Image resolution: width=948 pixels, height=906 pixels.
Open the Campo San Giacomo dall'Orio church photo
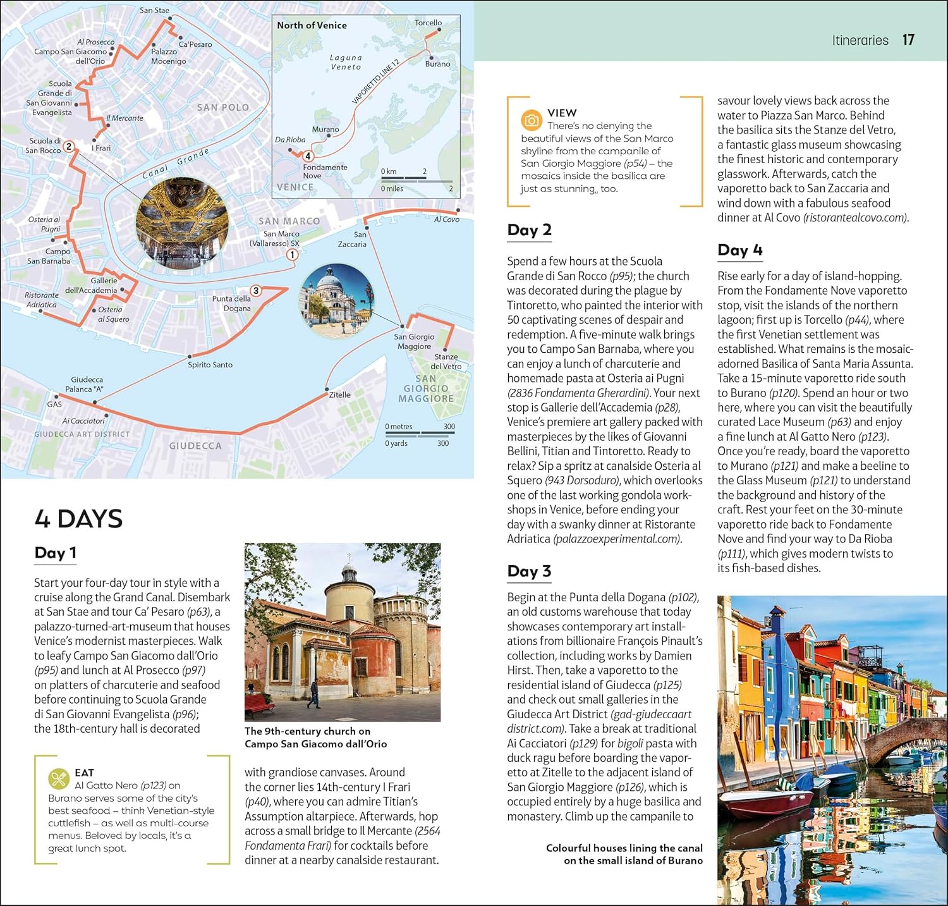(x=342, y=632)
